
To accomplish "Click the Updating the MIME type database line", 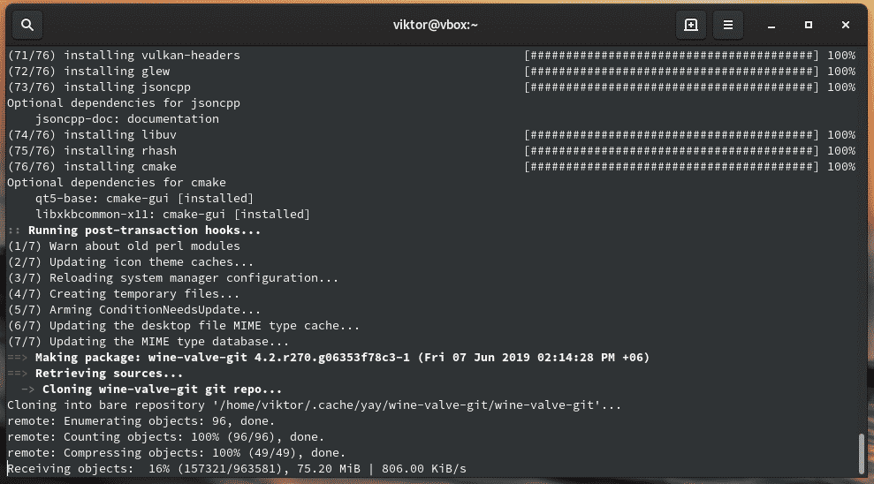I will pyautogui.click(x=148, y=341).
